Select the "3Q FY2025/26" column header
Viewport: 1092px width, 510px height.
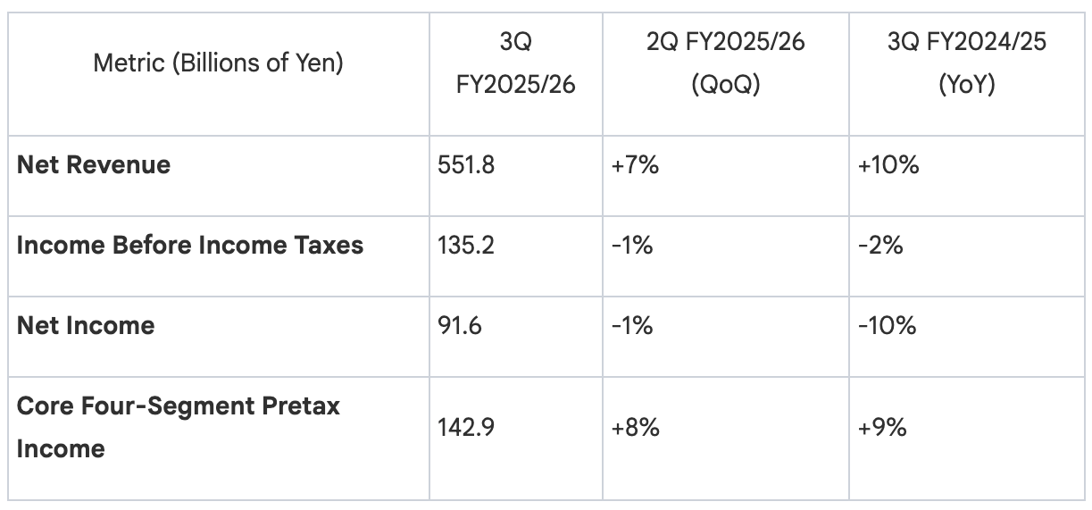click(x=515, y=63)
